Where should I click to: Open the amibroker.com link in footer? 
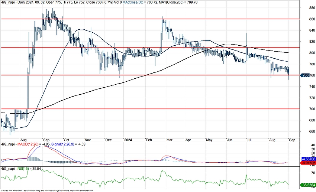tap(82, 191)
